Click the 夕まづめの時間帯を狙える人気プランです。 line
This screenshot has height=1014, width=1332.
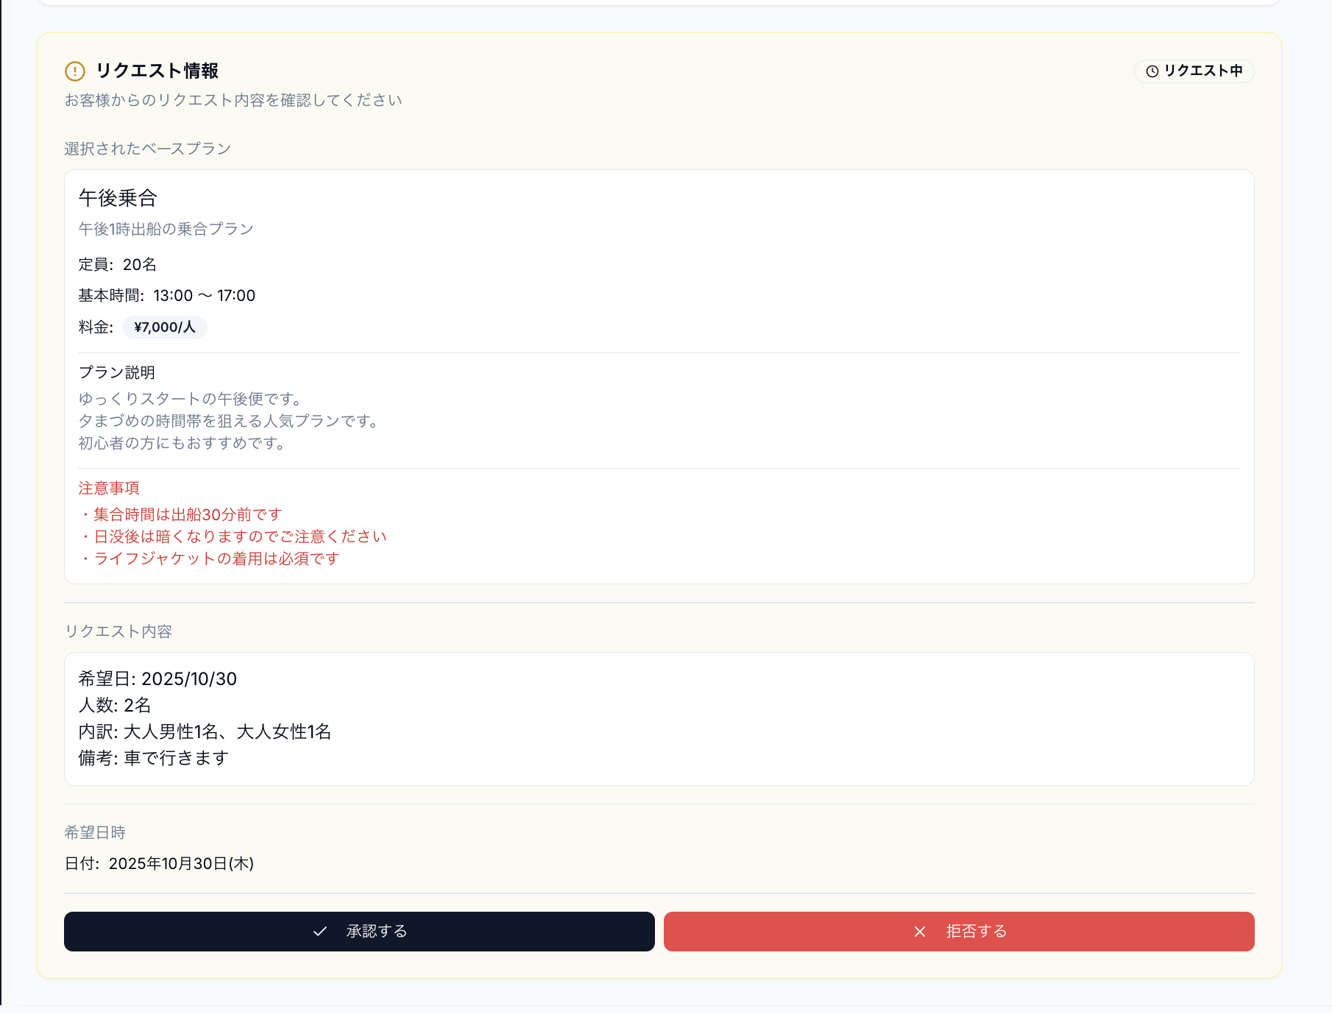click(229, 421)
